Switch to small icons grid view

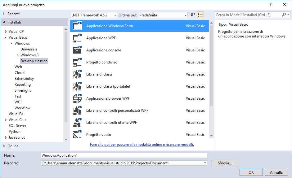pos(193,15)
